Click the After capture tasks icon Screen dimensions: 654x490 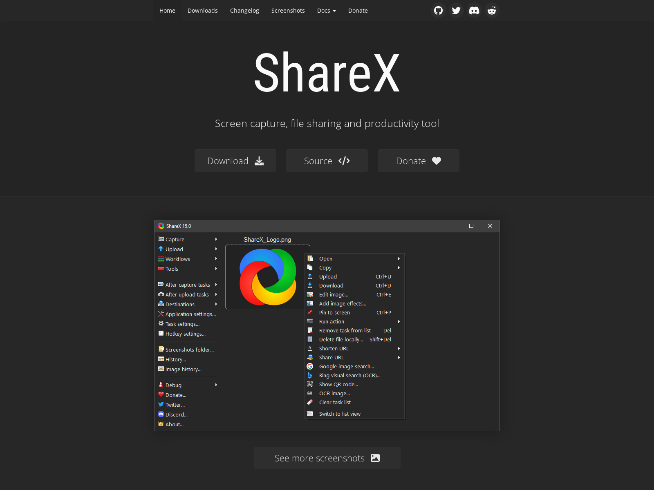coord(161,285)
